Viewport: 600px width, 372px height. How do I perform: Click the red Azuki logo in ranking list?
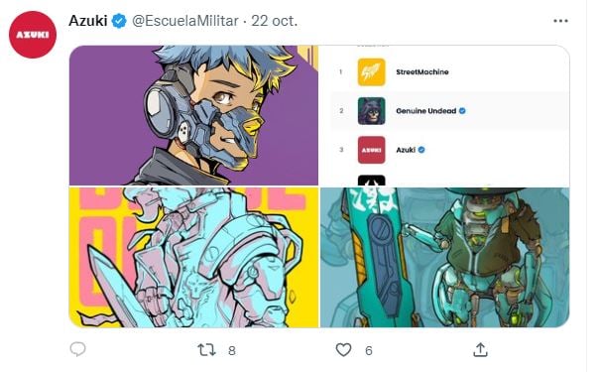(371, 150)
